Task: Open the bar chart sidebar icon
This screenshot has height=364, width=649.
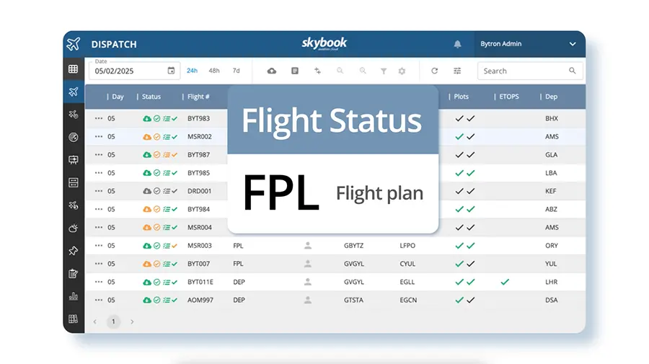Action: [x=73, y=296]
